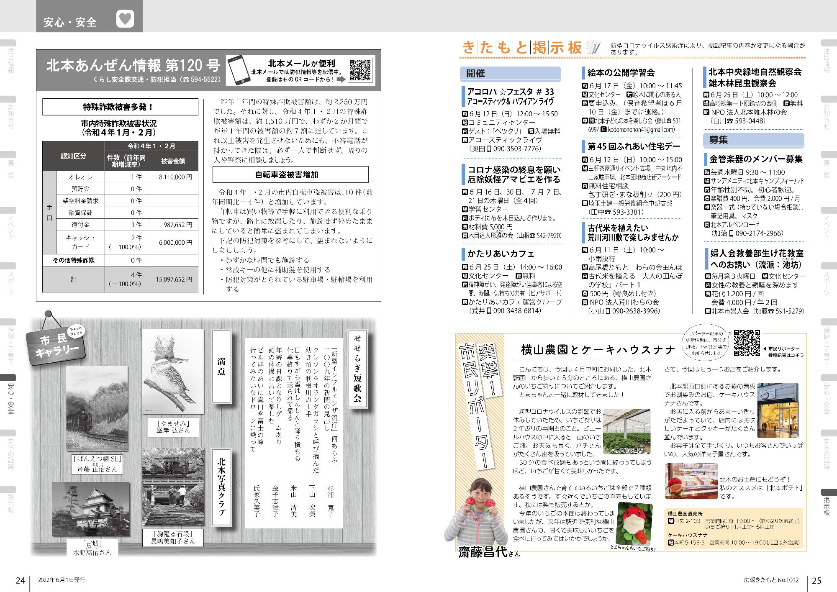The width and height of the screenshot is (837, 592).
Task: Click the かたりあいカフェ event title
Action: pyautogui.click(x=501, y=254)
